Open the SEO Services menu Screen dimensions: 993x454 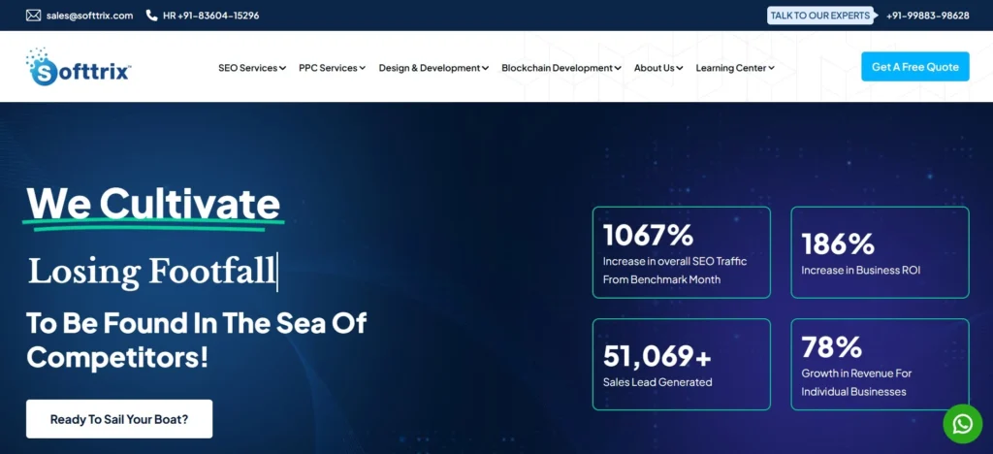252,68
